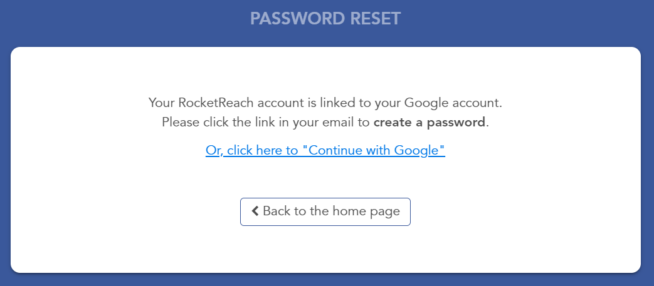Click the "PASSWORD RESET" heading

click(x=325, y=19)
